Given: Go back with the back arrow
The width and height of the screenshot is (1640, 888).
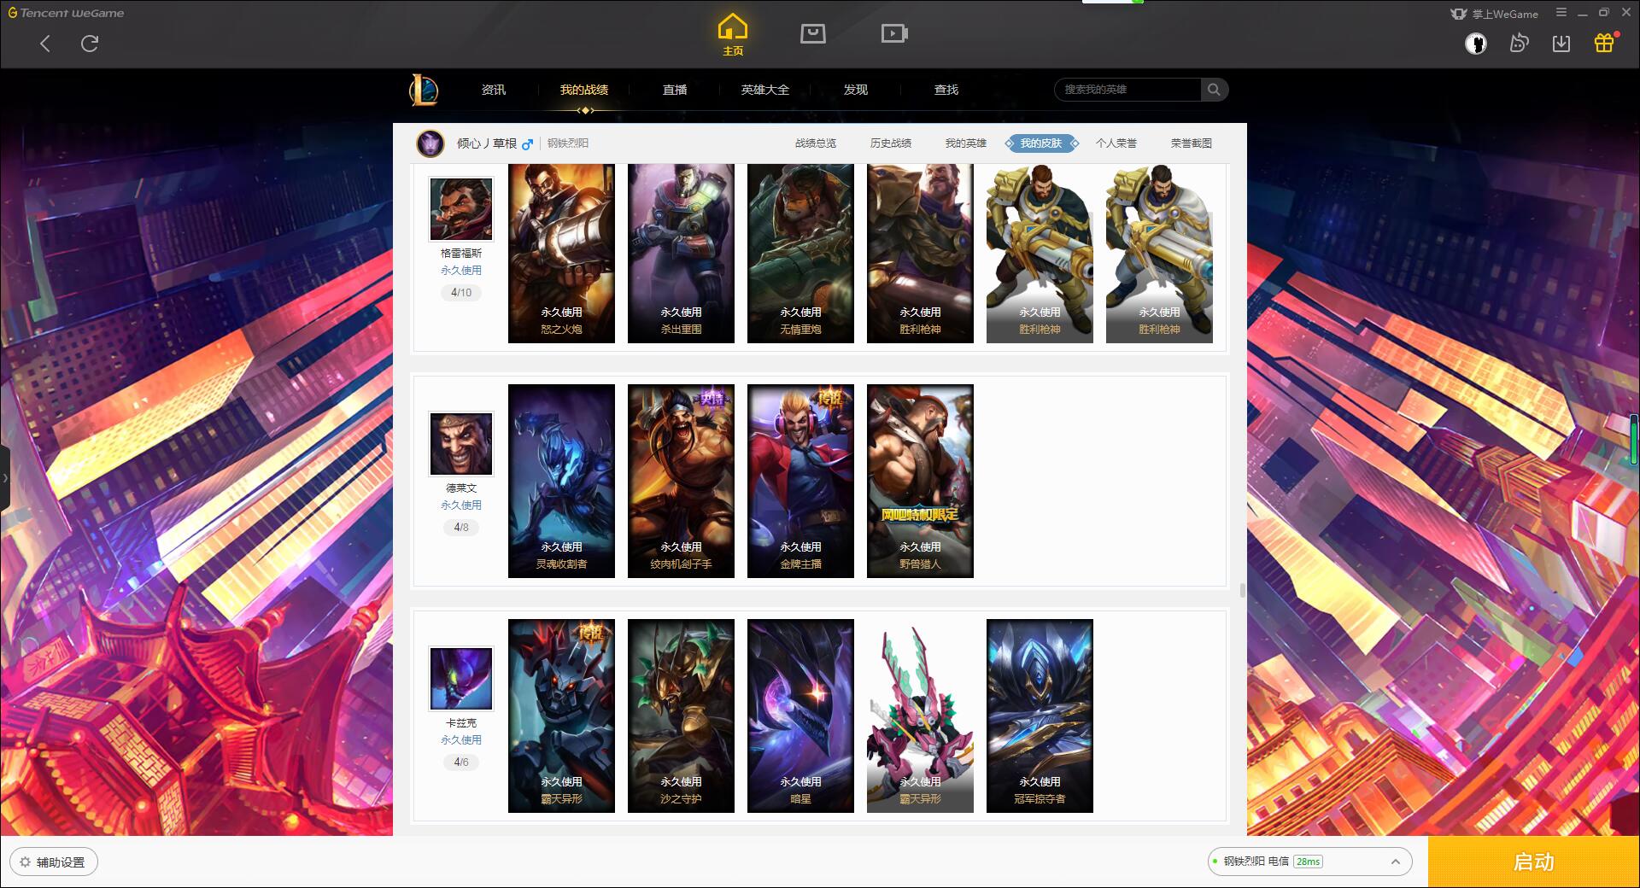Looking at the screenshot, I should (x=45, y=44).
